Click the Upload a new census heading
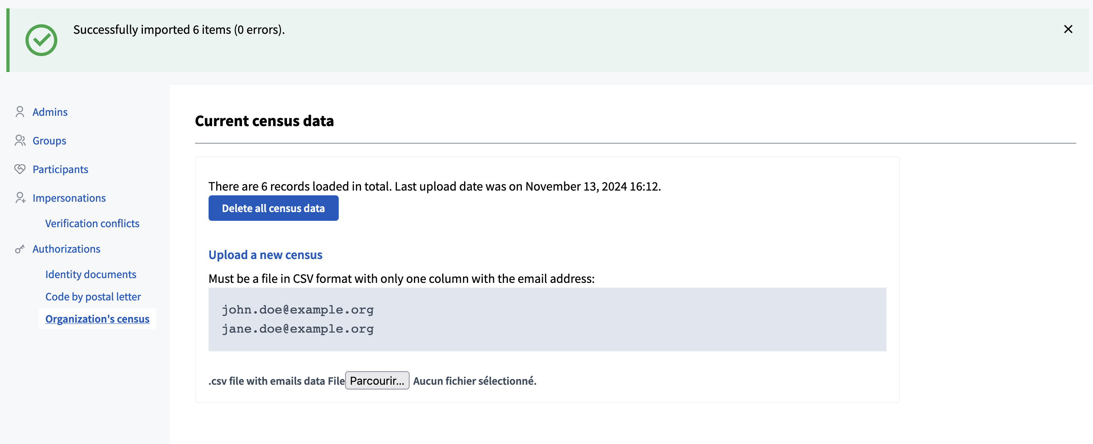1093x444 pixels. pyautogui.click(x=265, y=255)
